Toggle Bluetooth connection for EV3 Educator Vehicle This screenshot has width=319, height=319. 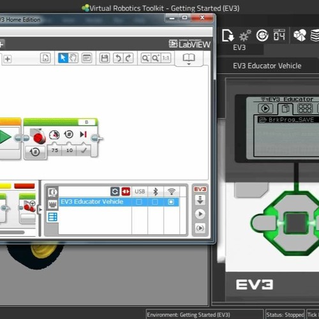pyautogui.click(x=155, y=202)
